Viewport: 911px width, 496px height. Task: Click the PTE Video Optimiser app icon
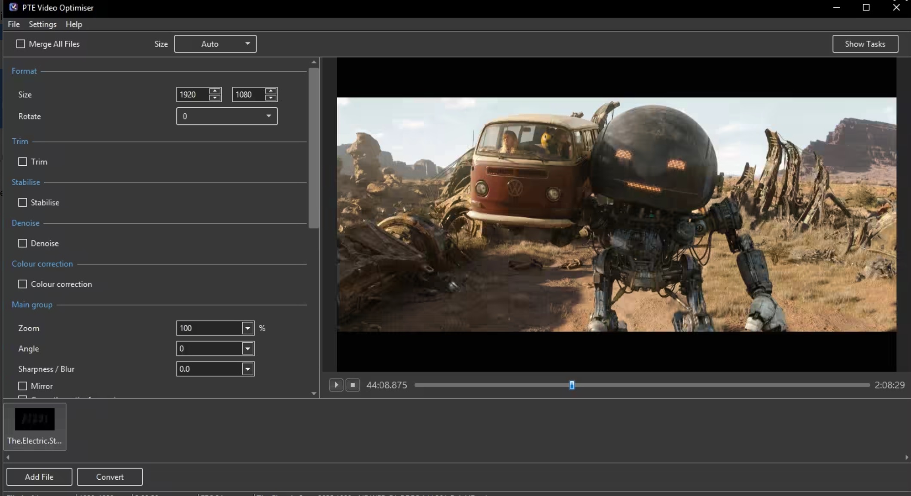(13, 7)
